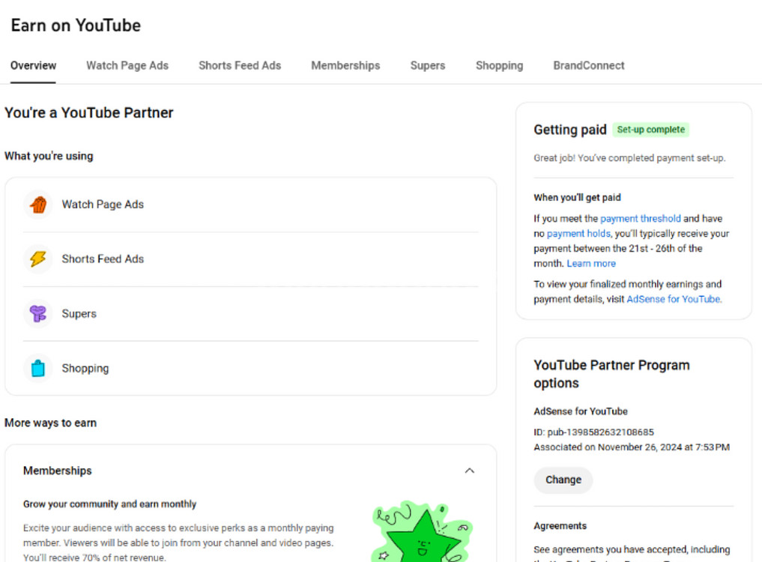Click the green star Memberships illustration

(422, 534)
